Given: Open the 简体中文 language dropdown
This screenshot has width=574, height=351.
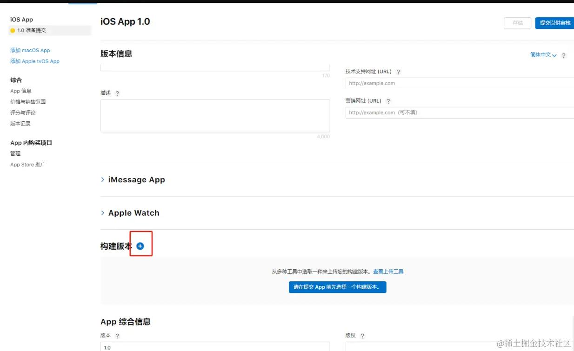Looking at the screenshot, I should click(x=543, y=55).
